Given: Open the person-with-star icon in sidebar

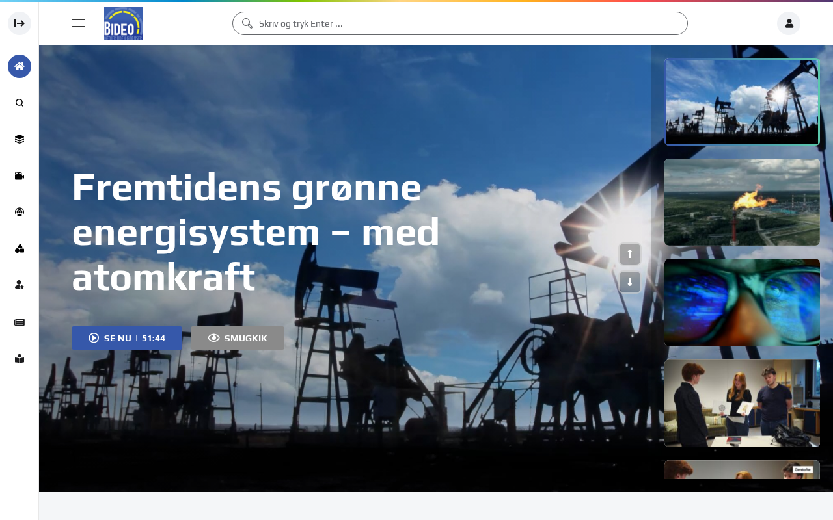Looking at the screenshot, I should pyautogui.click(x=20, y=285).
